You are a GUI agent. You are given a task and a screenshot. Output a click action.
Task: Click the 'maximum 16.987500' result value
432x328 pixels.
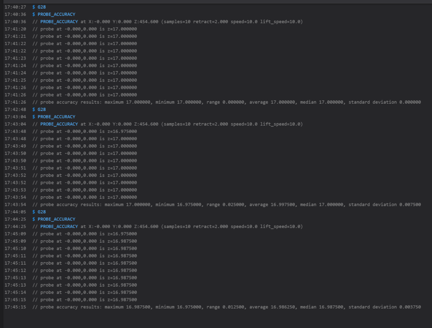[x=127, y=307]
